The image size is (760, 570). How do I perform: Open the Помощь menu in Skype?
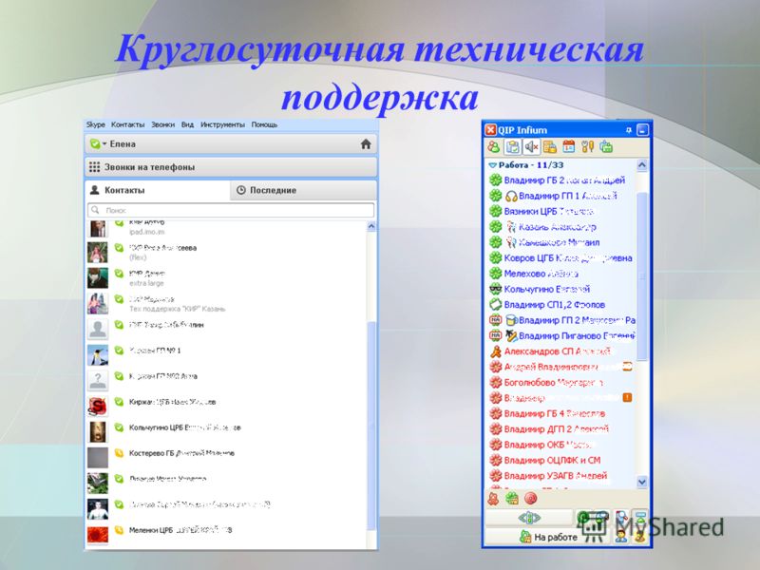(264, 124)
